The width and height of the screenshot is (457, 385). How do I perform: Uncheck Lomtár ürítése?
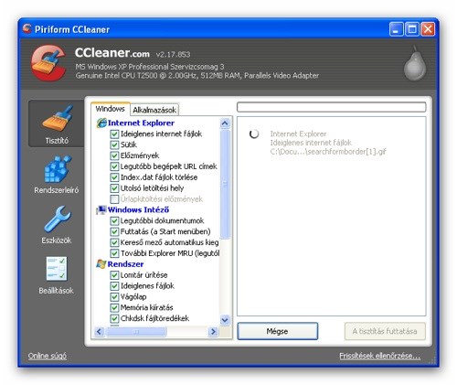tap(114, 275)
